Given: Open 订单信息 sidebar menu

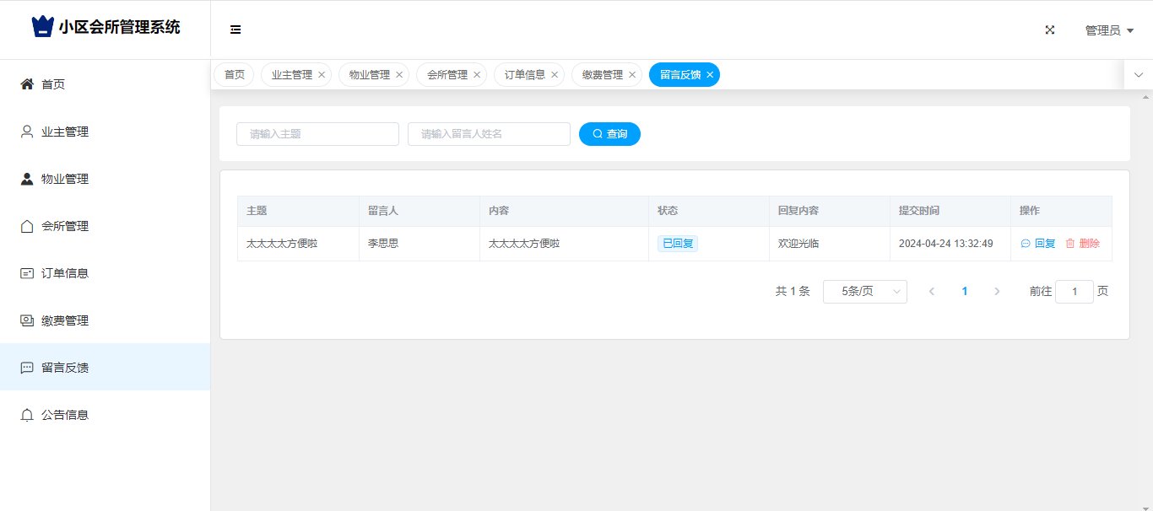Looking at the screenshot, I should click(x=65, y=273).
